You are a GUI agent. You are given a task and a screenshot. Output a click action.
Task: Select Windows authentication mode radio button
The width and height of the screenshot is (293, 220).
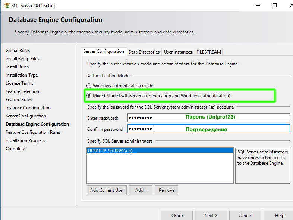click(89, 86)
